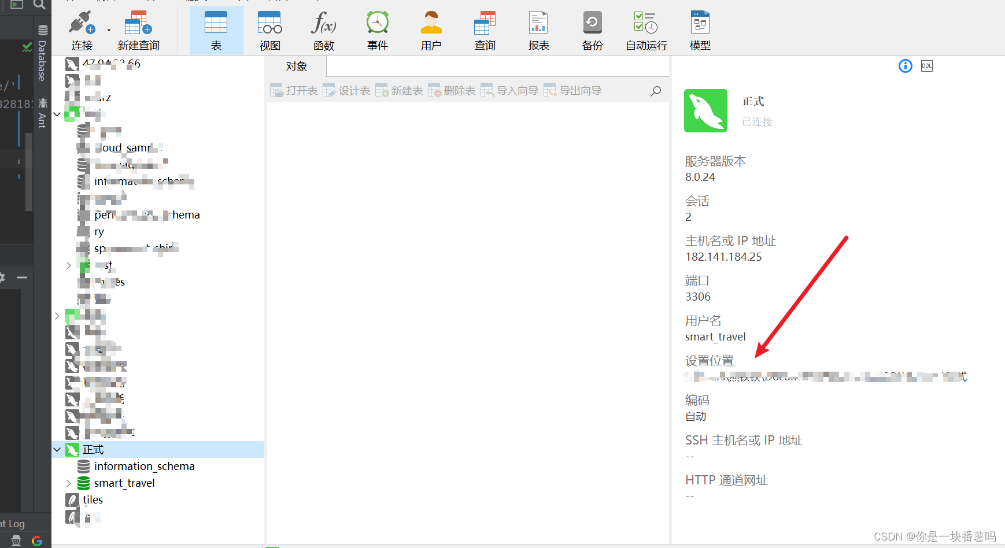This screenshot has height=548, width=1005.
Task: Expand the smart_travel database node
Action: tap(69, 483)
